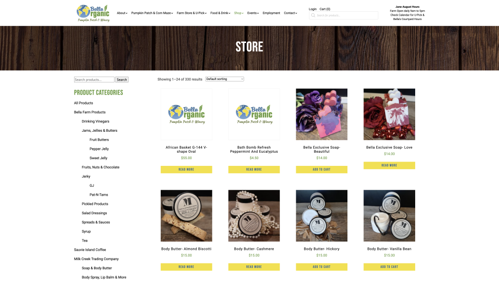Open the Body Butter- Cashmere product image
This screenshot has width=499, height=281.
pos(254,216)
